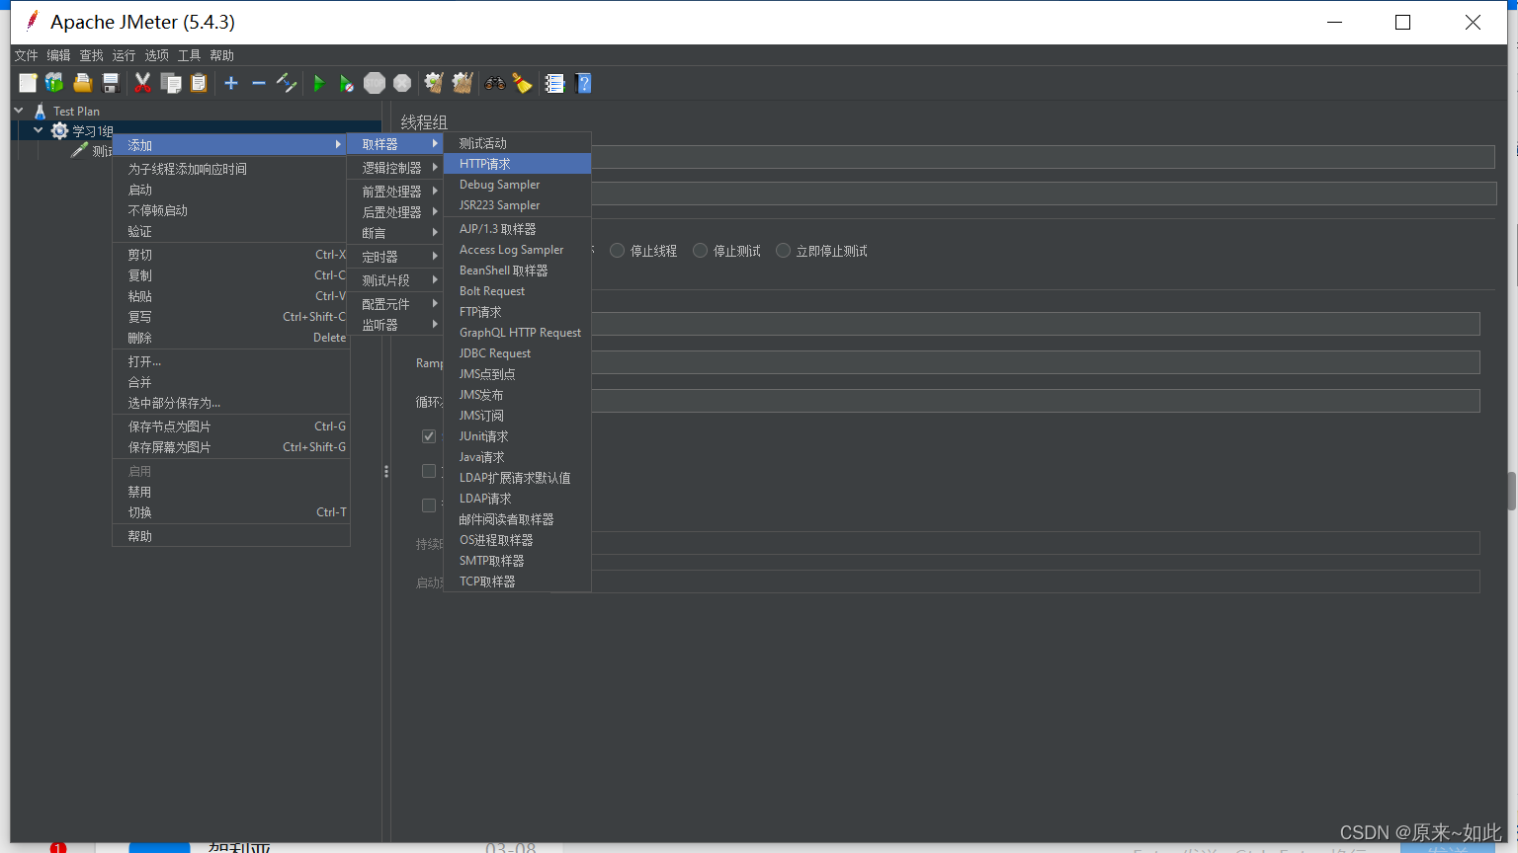
Task: Open the Templates toolbar icon
Action: 54,83
